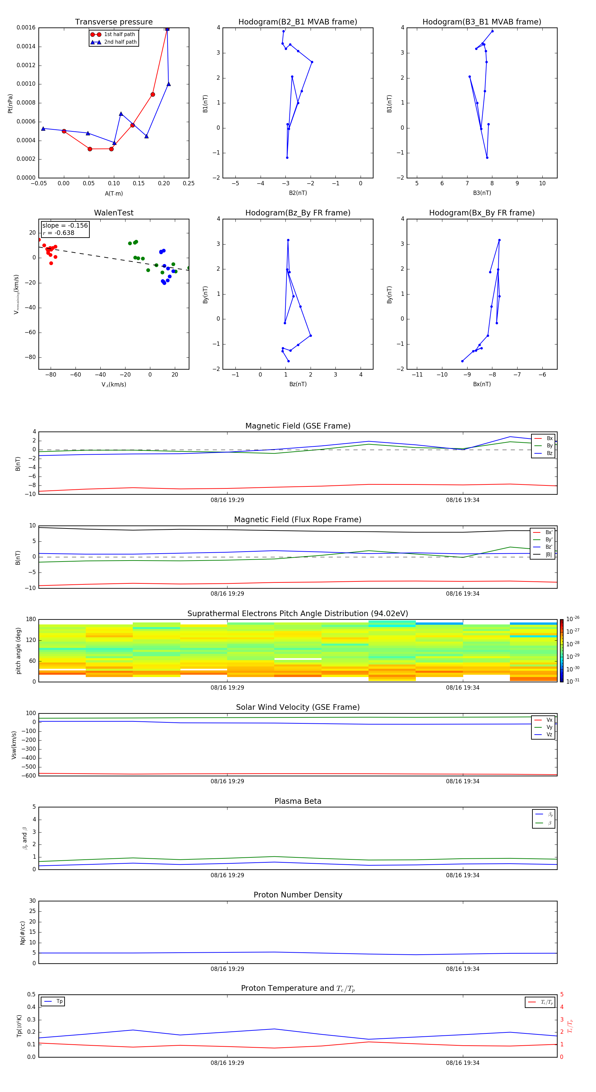
Task: Click the Suprathermal Electrons Pitch Angle Distribution title
Action: point(298,614)
